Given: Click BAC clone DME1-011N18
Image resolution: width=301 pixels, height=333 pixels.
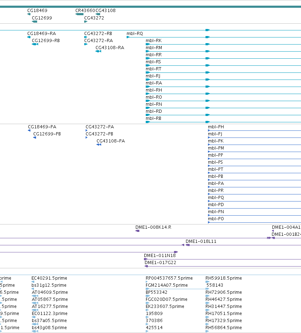Looking at the screenshot, I should [160, 256].
